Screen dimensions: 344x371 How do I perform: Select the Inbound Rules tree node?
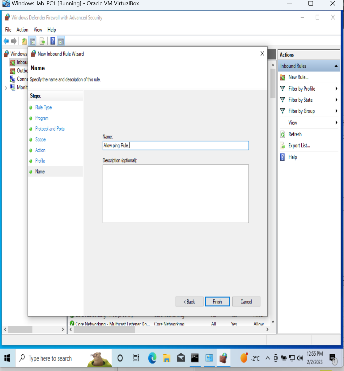(19, 62)
